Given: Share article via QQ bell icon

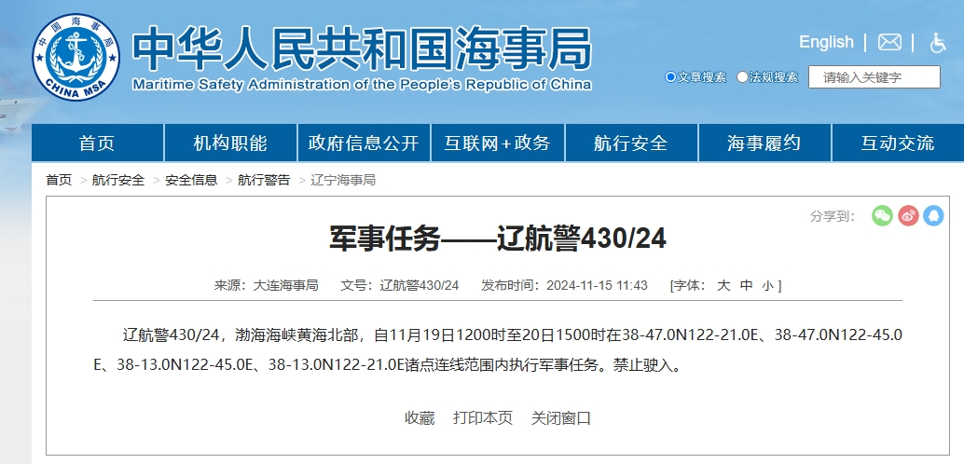Looking at the screenshot, I should click(x=933, y=216).
